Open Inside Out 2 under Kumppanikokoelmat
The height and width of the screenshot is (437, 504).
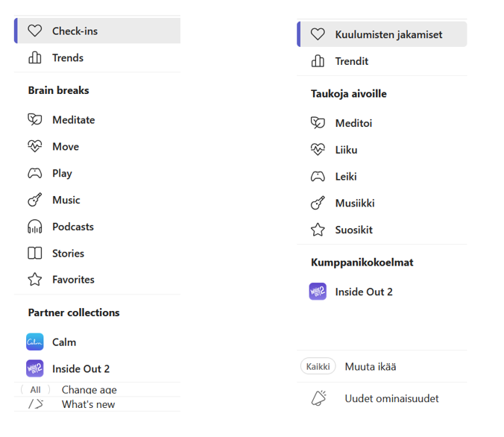pyautogui.click(x=363, y=292)
